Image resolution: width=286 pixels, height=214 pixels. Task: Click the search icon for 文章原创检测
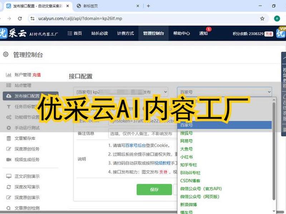9,208
